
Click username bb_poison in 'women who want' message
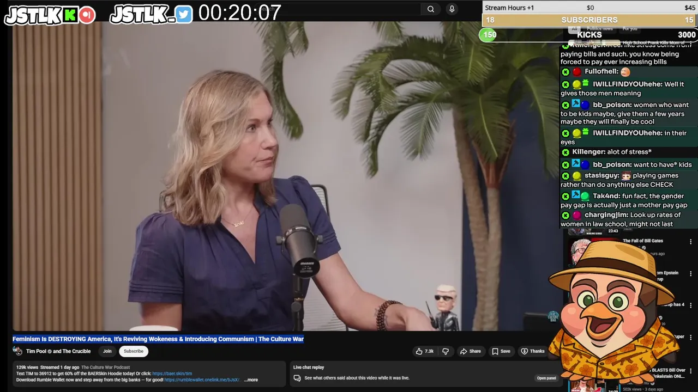pos(612,105)
